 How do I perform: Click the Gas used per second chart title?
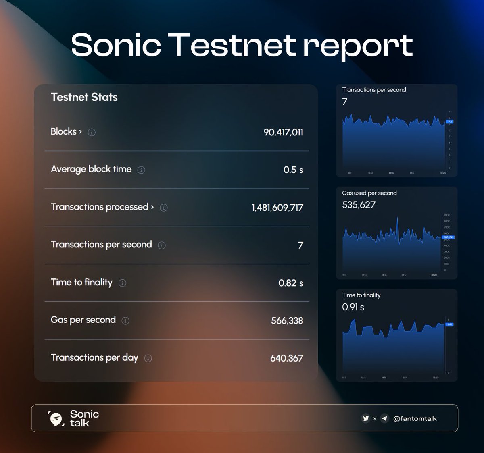(369, 193)
